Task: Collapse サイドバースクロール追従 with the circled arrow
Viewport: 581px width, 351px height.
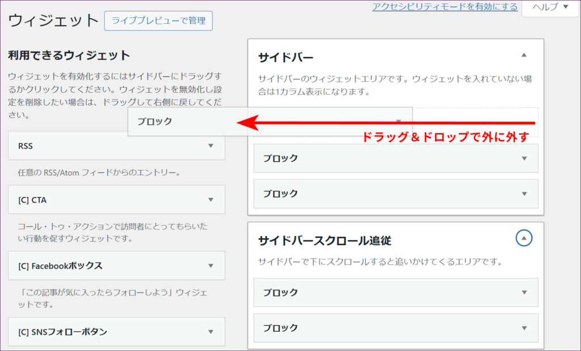Action: (x=524, y=239)
